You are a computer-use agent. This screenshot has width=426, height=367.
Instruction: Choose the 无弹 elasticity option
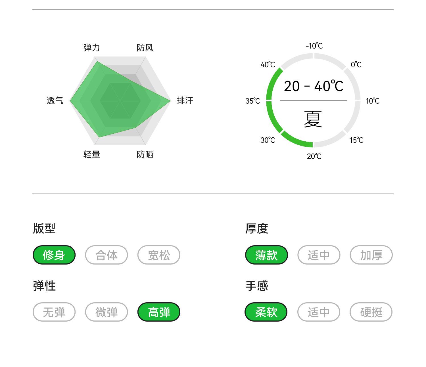pyautogui.click(x=54, y=312)
